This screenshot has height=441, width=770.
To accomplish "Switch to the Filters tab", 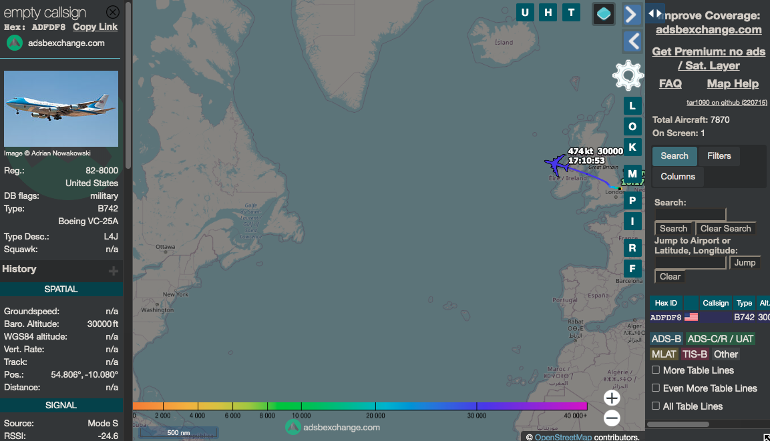I will tap(719, 156).
